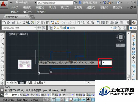Toggle Polar Tracking in status bar

pyautogui.click(x=62, y=100)
